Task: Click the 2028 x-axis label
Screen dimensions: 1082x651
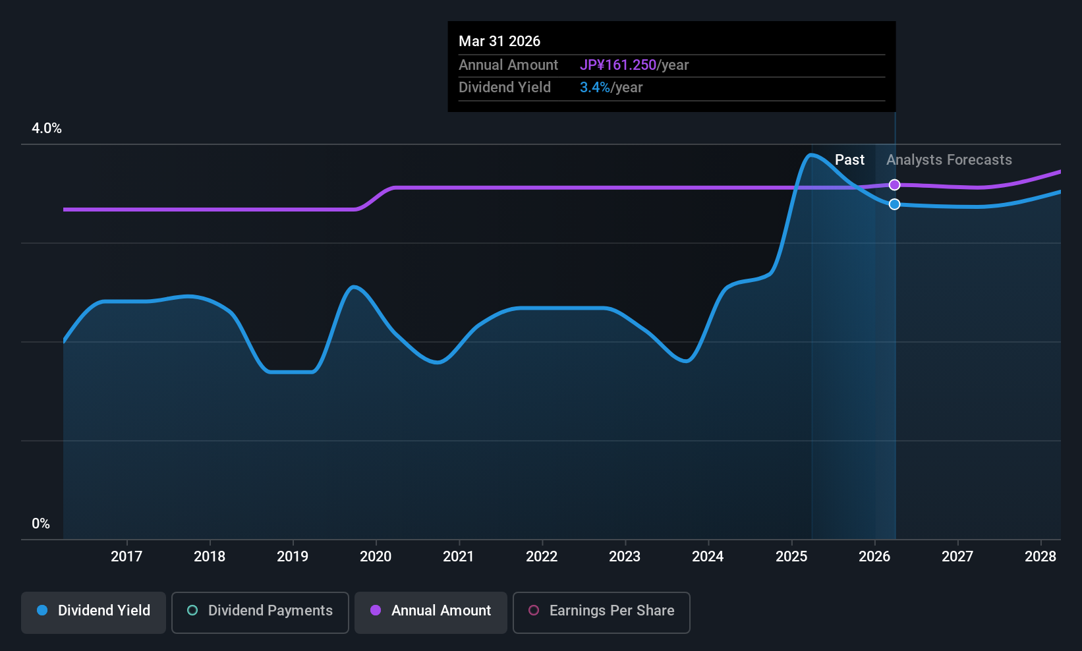Action: pos(1040,556)
